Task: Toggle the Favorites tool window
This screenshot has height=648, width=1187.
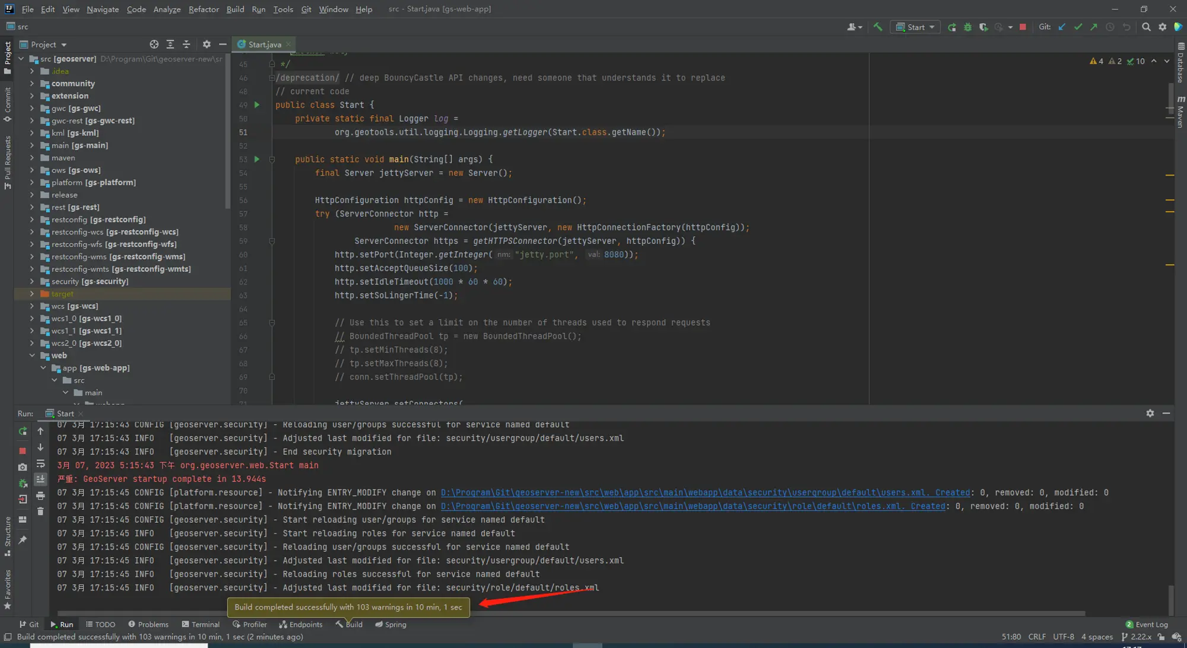Action: tap(7, 589)
